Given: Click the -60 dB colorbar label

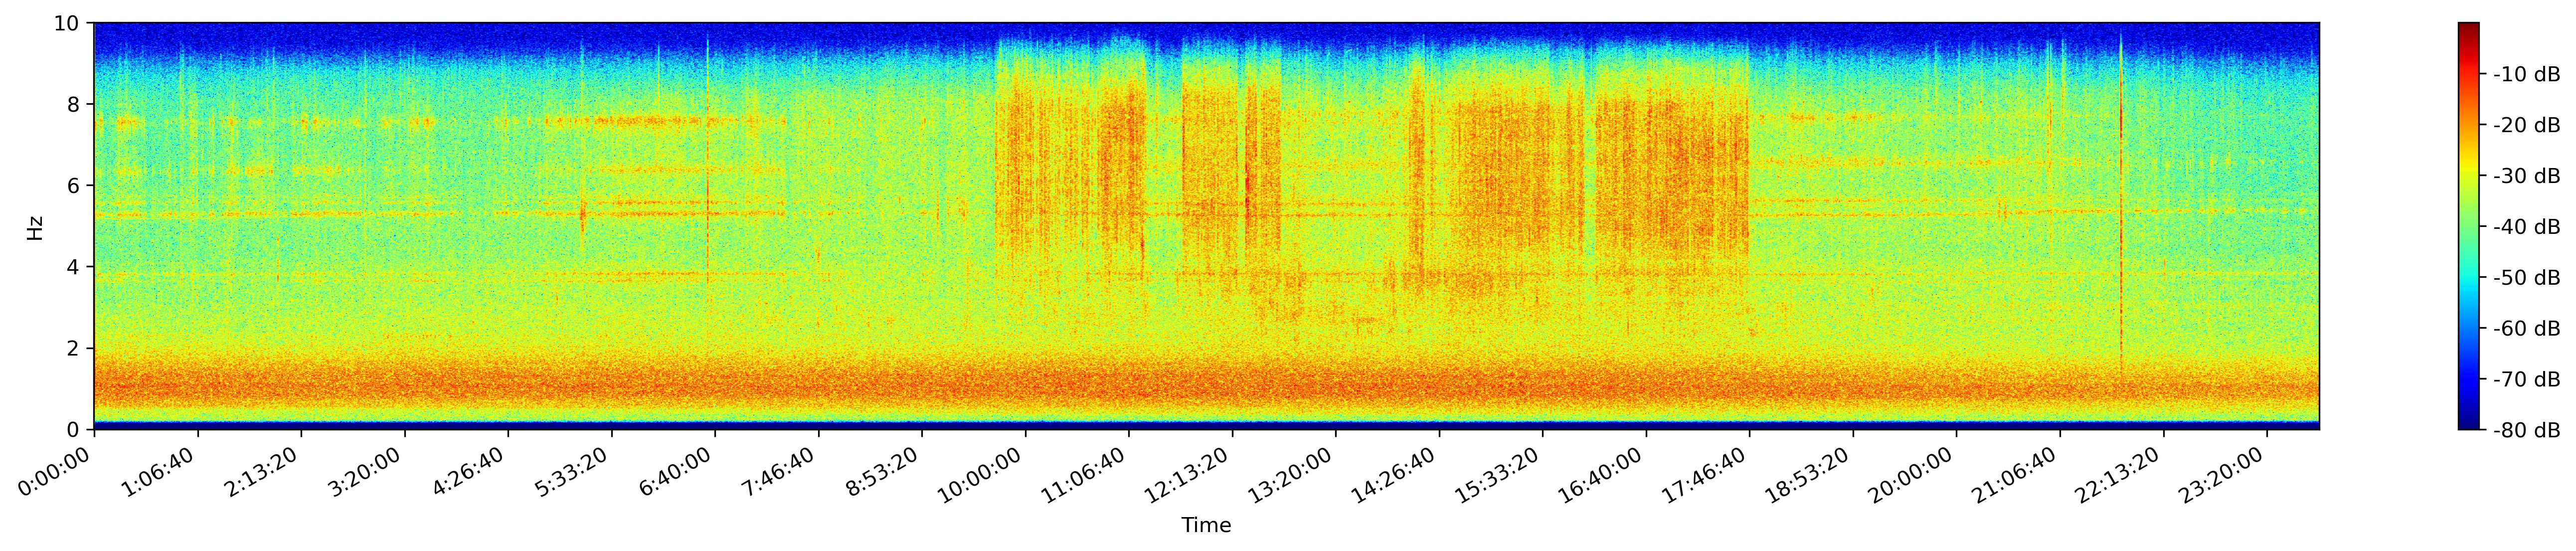Looking at the screenshot, I should [x=2527, y=329].
